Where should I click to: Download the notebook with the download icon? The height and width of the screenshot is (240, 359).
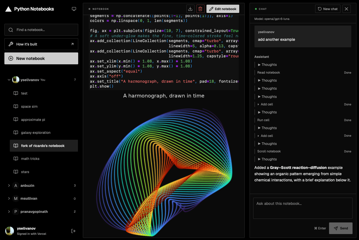(x=190, y=9)
